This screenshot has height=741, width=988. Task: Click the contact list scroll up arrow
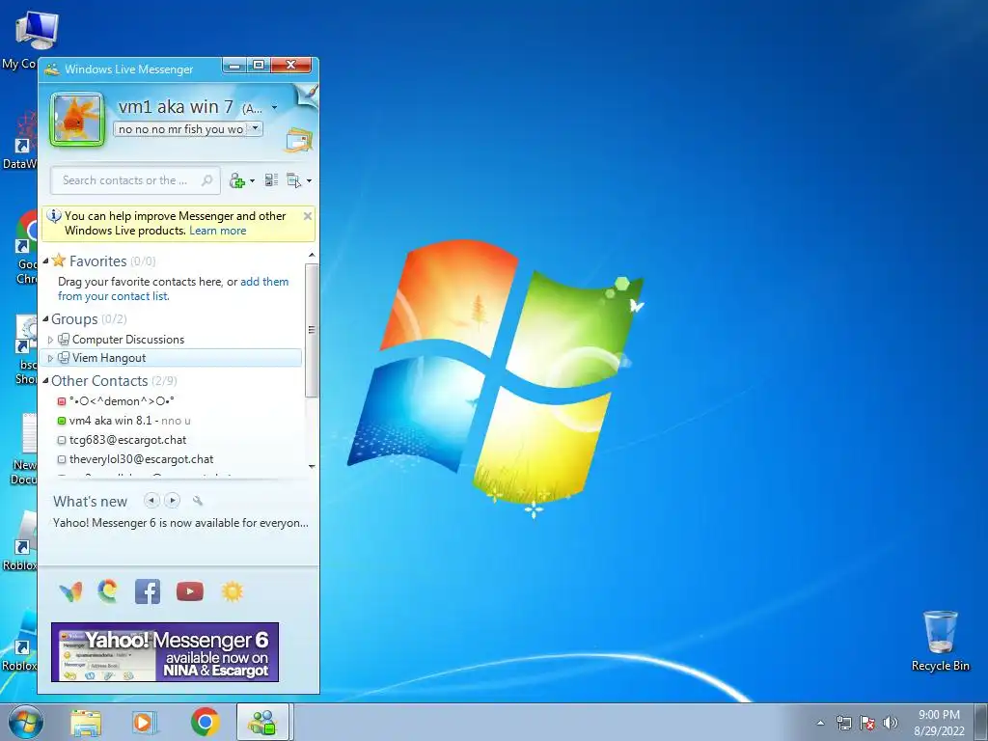click(312, 255)
